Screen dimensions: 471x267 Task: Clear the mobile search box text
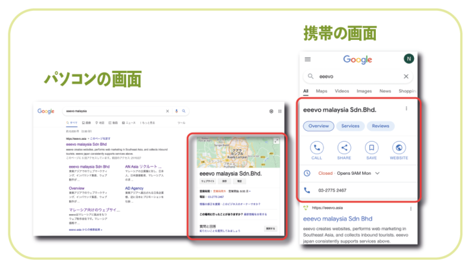406,77
